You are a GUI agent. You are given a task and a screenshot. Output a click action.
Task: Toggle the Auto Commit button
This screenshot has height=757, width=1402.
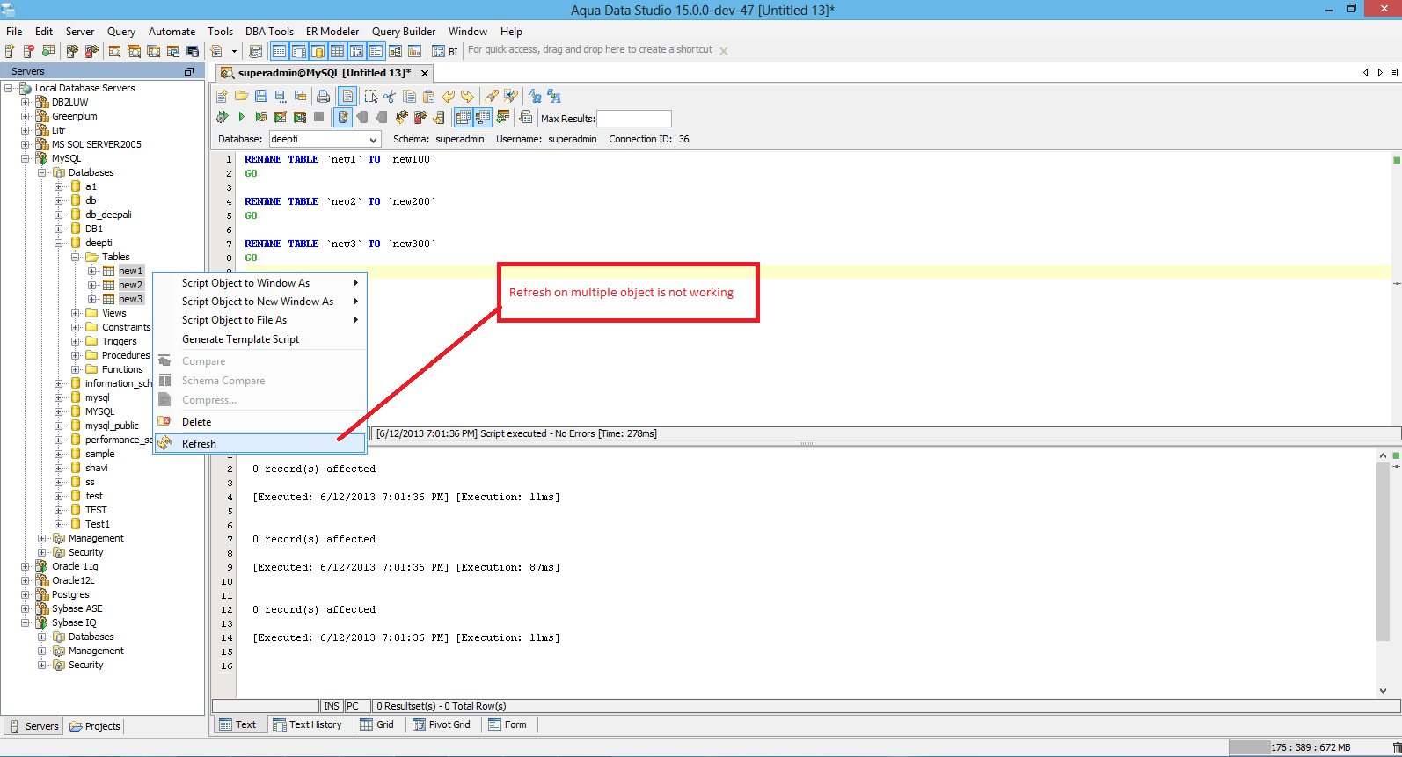tap(343, 117)
